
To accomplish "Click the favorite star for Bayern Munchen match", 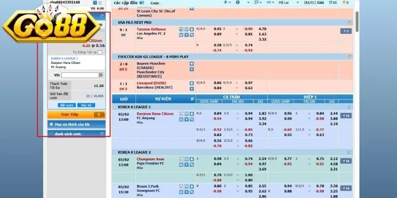I will pos(192,64).
